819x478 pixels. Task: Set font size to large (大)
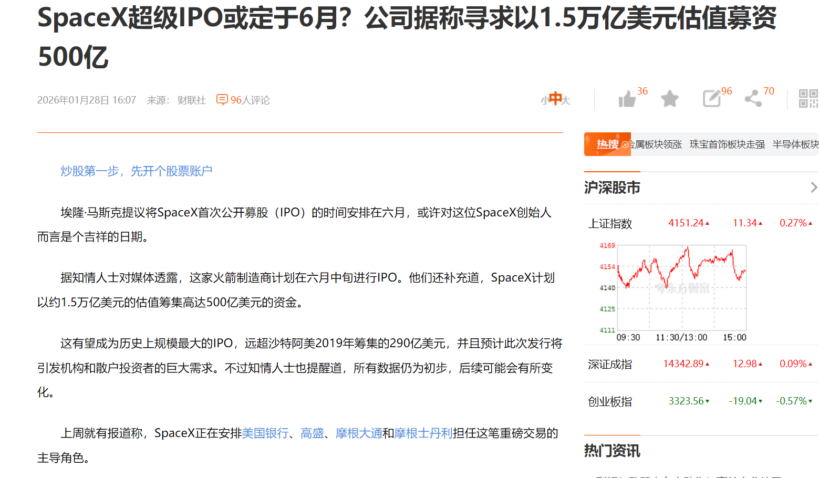566,100
